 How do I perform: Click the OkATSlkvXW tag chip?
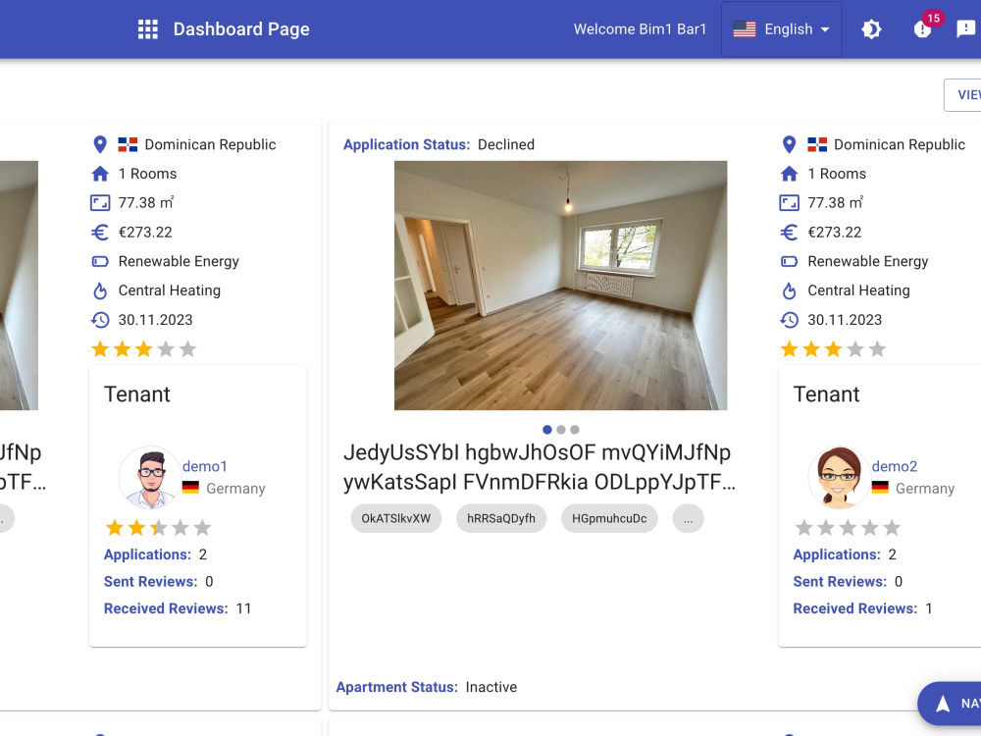click(396, 518)
